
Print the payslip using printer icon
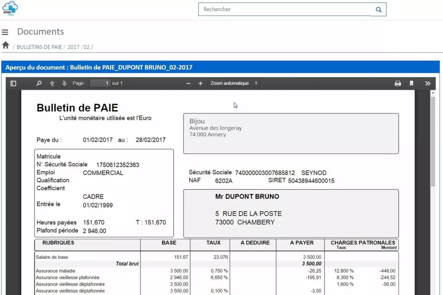click(398, 83)
